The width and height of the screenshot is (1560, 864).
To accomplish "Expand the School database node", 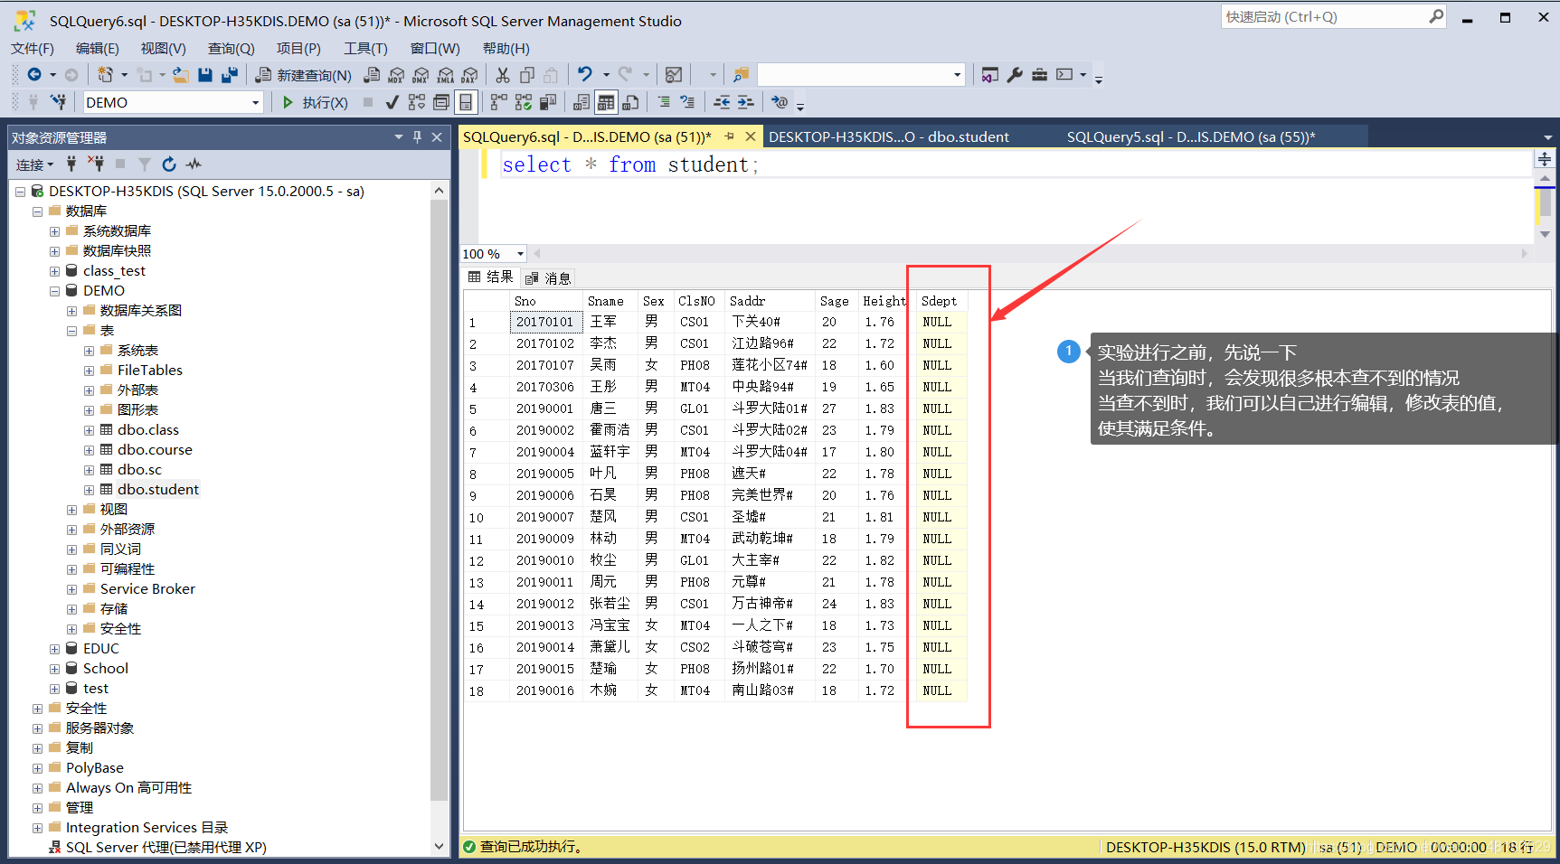I will tap(55, 669).
